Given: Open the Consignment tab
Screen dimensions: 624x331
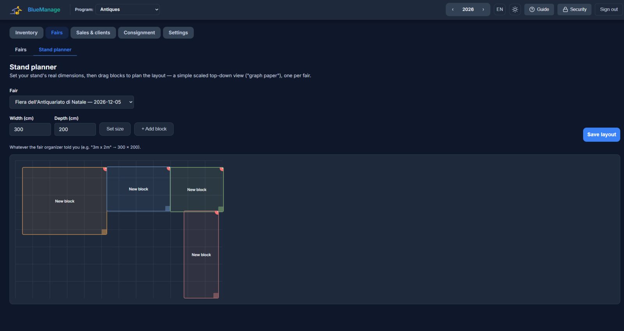Looking at the screenshot, I should tap(139, 33).
